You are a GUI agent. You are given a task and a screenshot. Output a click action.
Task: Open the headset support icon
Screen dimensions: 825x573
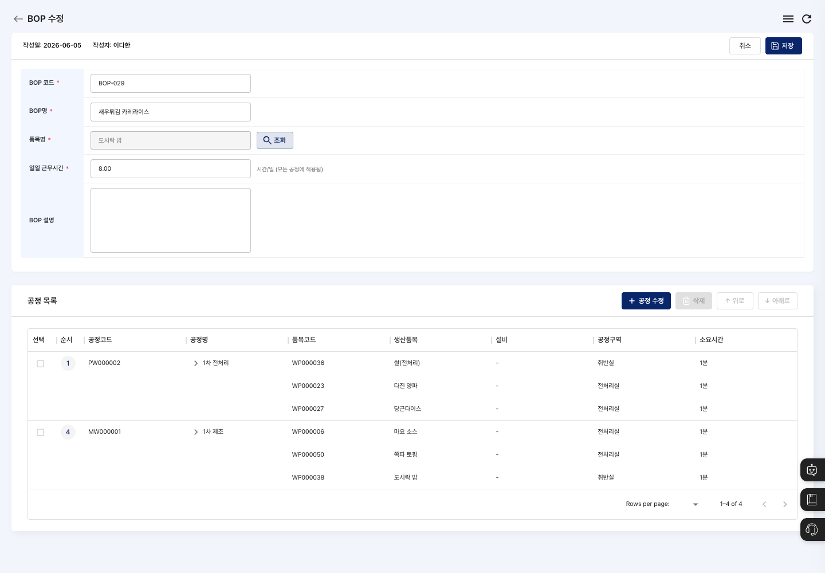812,529
